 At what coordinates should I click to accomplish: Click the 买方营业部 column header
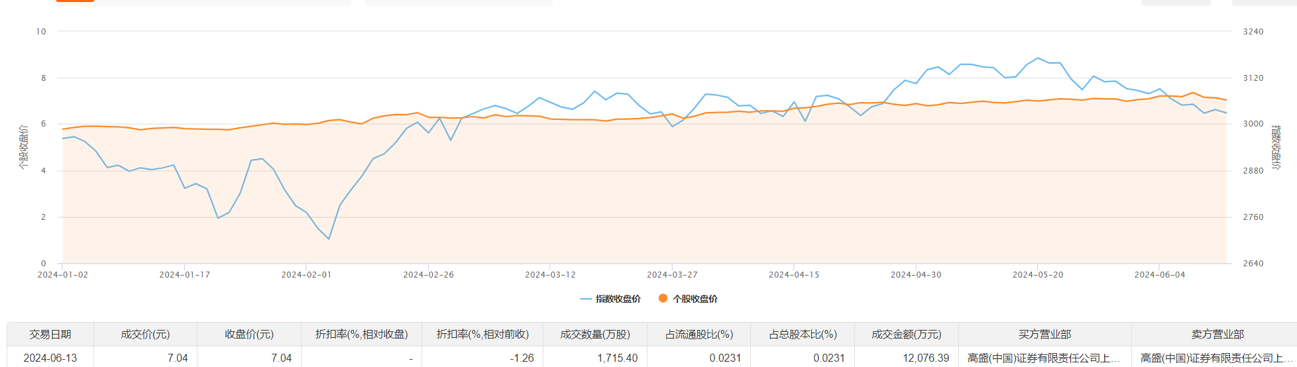1044,335
